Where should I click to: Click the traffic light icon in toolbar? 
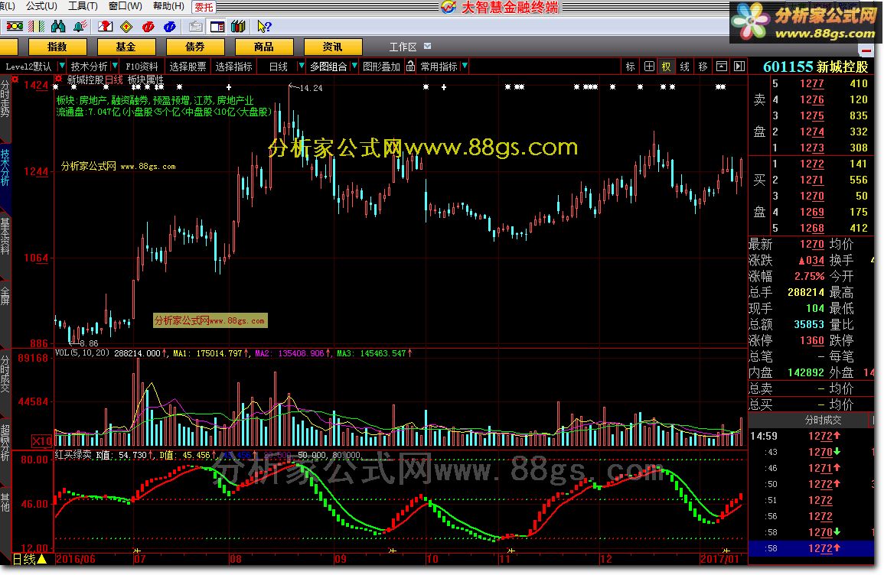pos(14,27)
